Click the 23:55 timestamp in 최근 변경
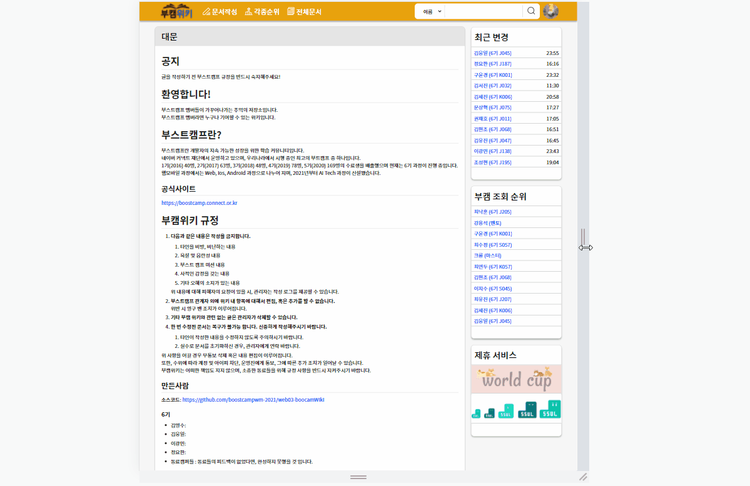 click(x=552, y=53)
